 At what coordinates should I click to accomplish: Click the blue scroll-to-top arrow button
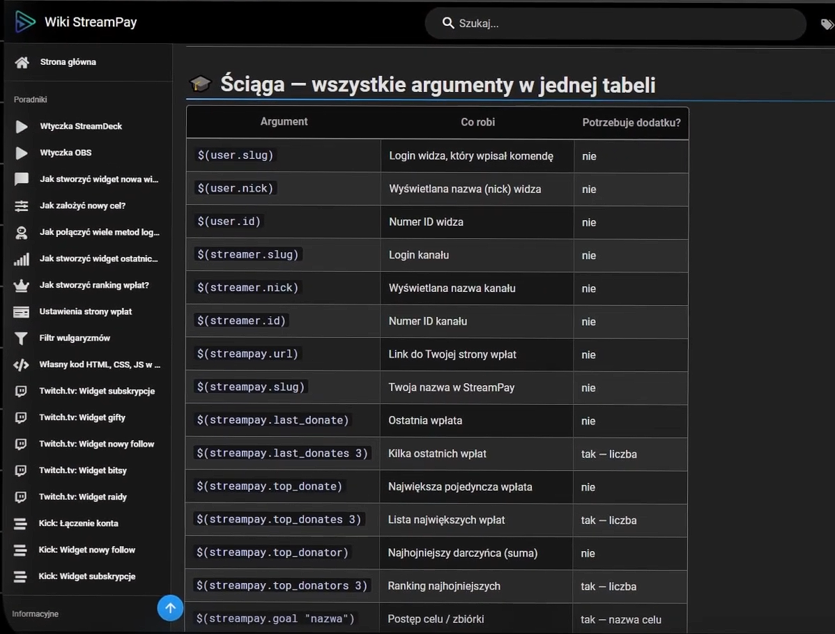pos(170,608)
